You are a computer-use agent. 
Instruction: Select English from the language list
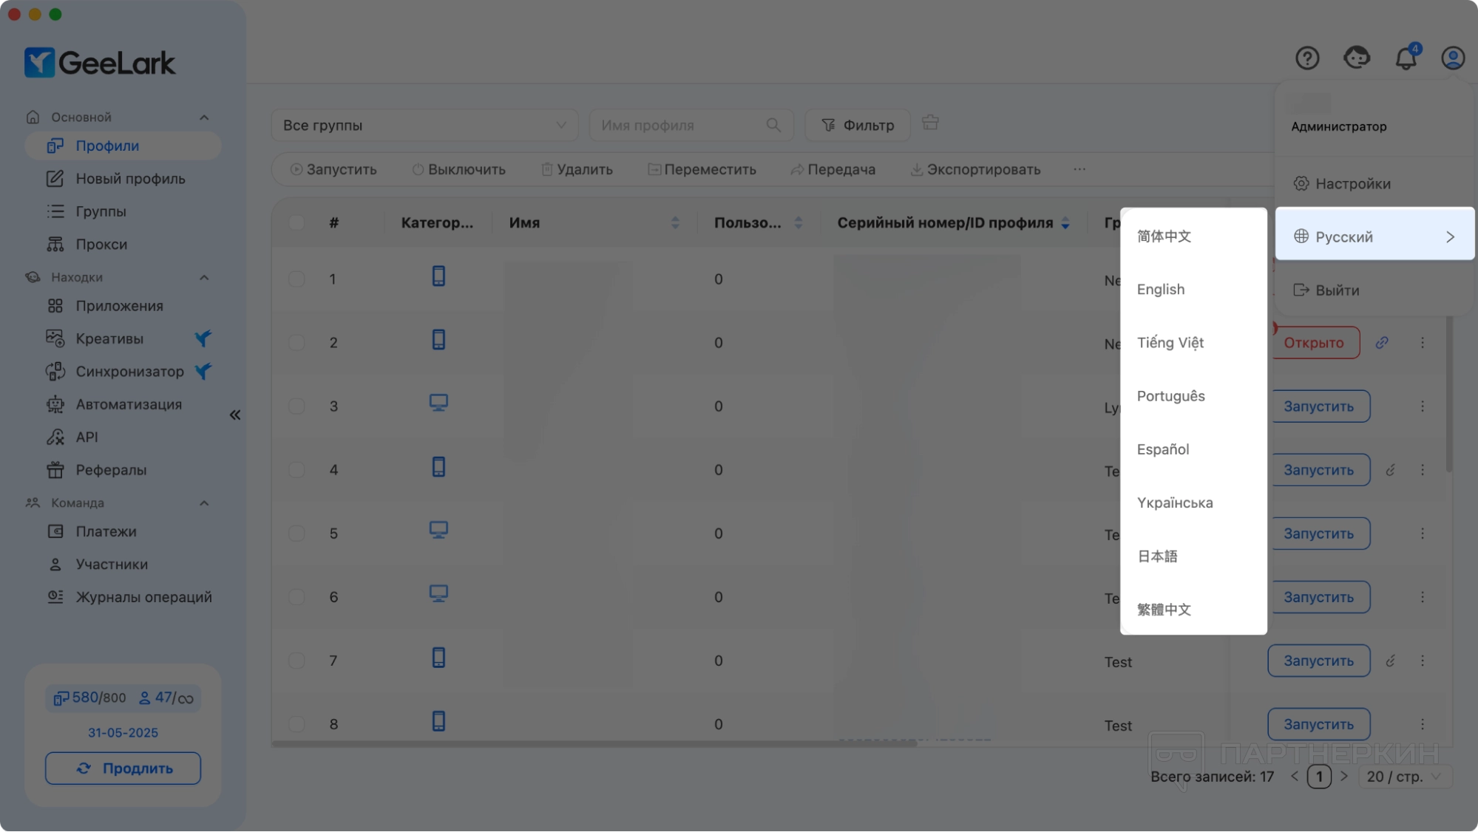click(x=1160, y=290)
